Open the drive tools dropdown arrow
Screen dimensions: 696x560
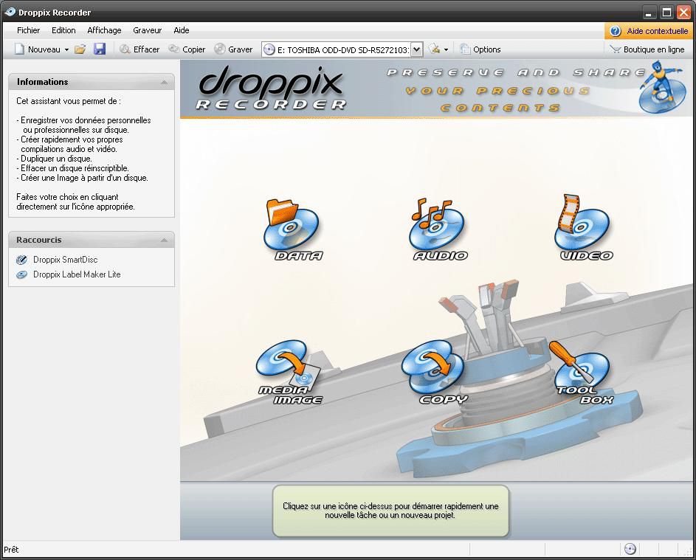tap(446, 49)
